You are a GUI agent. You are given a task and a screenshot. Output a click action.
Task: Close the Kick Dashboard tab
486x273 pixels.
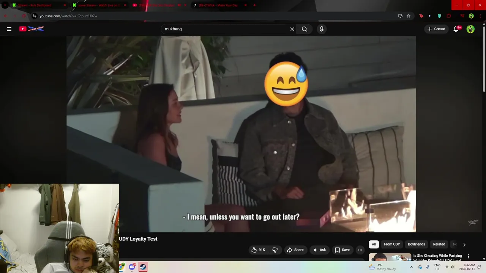coord(65,5)
